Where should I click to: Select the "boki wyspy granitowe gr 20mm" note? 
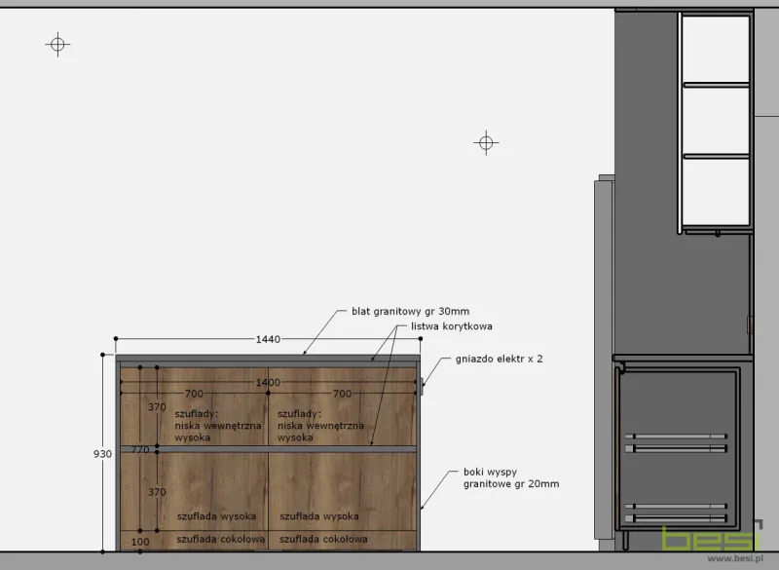click(x=511, y=477)
